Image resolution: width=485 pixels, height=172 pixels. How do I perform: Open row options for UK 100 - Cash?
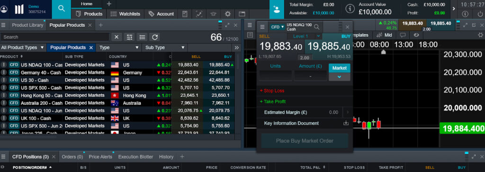point(4,118)
